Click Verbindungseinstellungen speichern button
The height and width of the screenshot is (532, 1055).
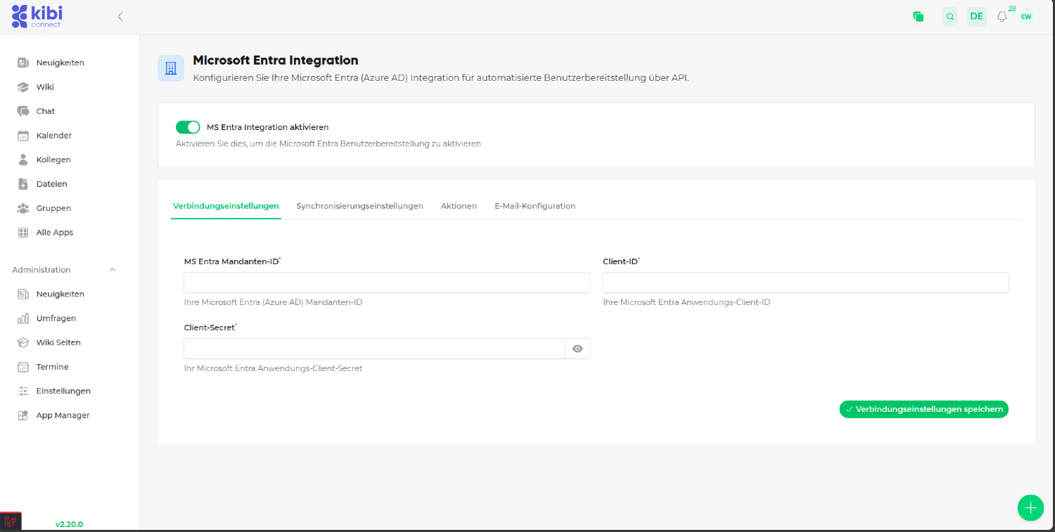click(x=924, y=409)
